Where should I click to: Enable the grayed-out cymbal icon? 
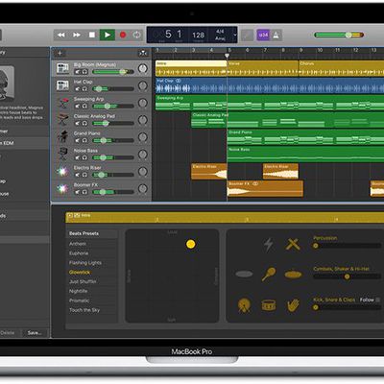(x=244, y=274)
